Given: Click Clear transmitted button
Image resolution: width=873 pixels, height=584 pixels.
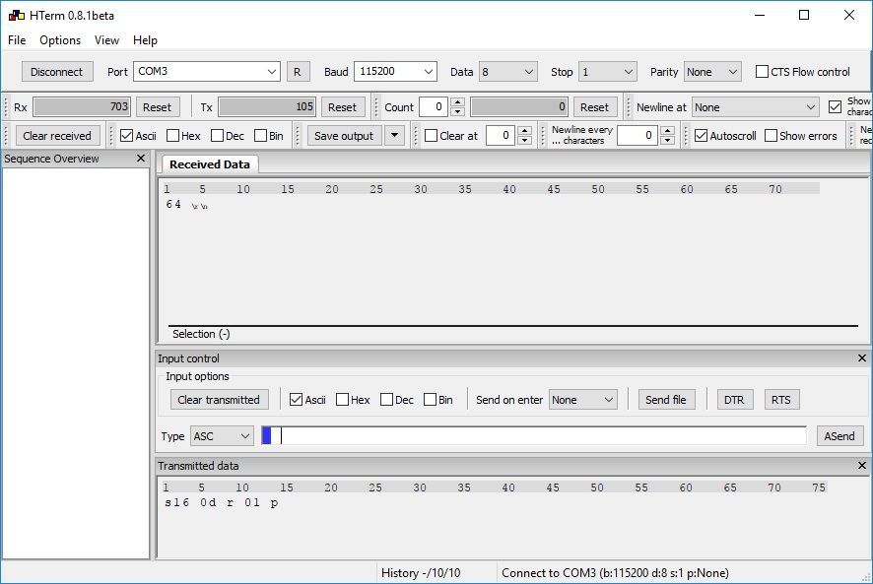Looking at the screenshot, I should [x=219, y=400].
